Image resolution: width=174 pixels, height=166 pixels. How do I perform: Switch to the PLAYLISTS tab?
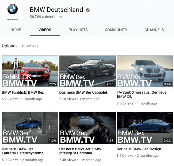[78, 30]
